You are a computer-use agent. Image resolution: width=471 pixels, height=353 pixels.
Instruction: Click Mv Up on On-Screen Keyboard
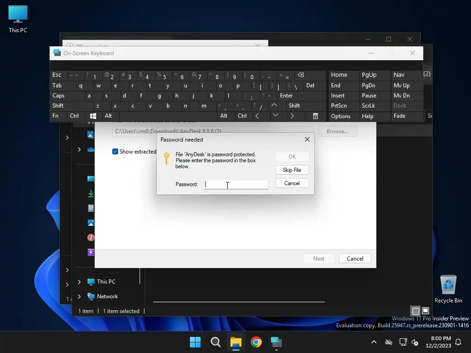coord(407,85)
